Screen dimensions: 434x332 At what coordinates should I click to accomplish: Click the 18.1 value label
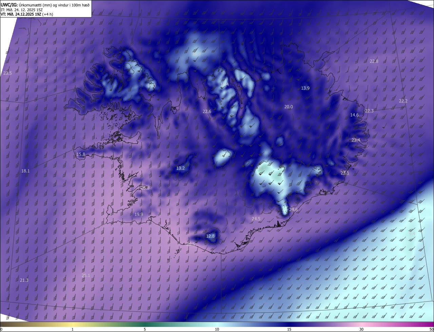(x=25, y=171)
